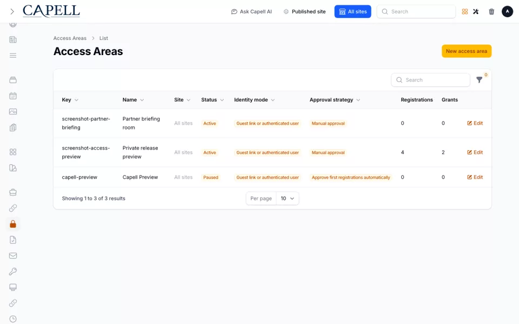Open the clock icon in the sidebar

[13, 319]
